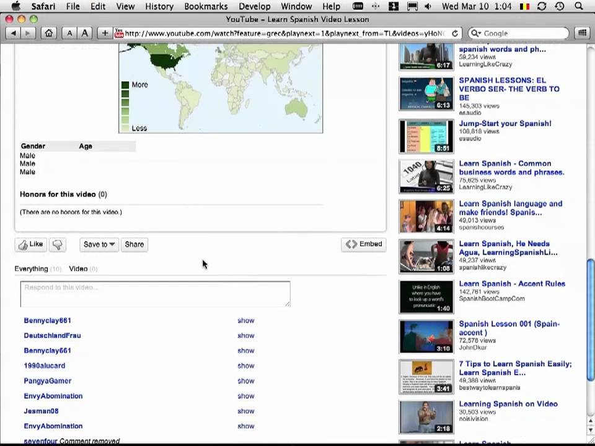Click the Respond to this video text box

point(155,294)
